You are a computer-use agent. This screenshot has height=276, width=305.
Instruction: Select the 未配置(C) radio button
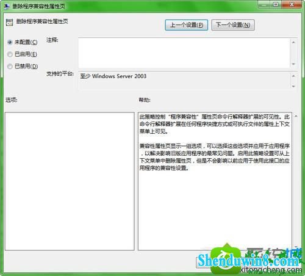click(10, 42)
